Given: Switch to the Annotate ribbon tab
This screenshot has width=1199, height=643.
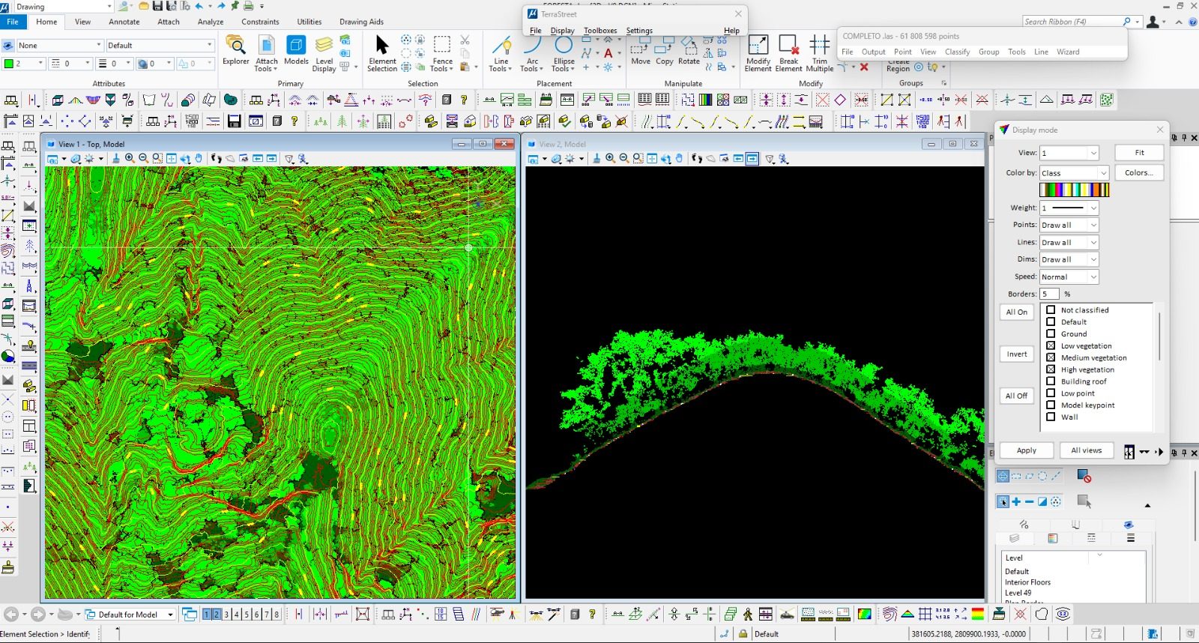Looking at the screenshot, I should [x=124, y=22].
